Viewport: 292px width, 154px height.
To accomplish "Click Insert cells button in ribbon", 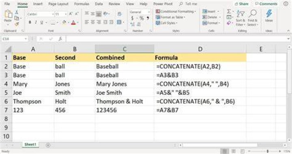I will tap(210, 11).
